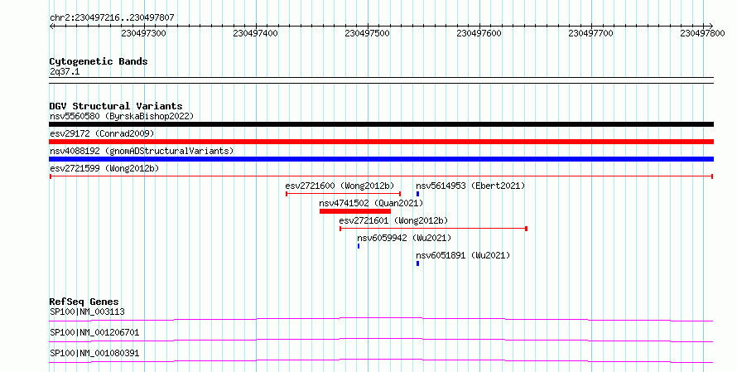Click the nsv5614953 (Ebert2021) label

click(x=470, y=186)
